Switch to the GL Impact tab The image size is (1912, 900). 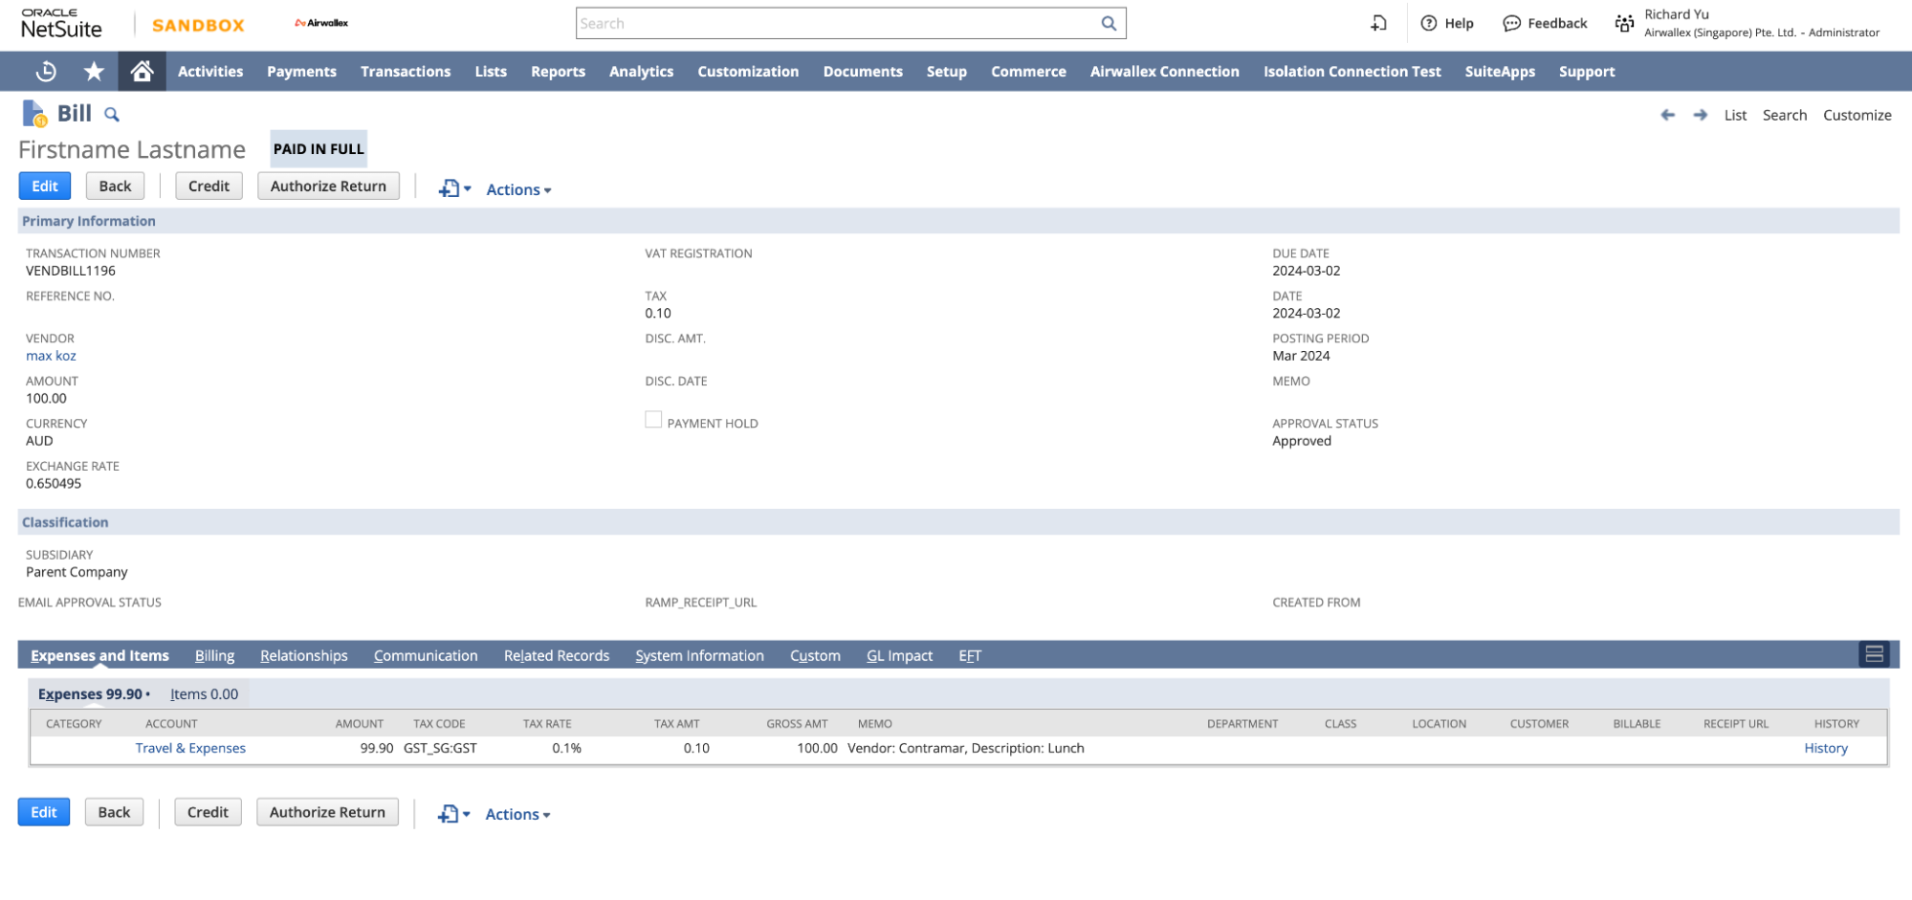(x=899, y=655)
